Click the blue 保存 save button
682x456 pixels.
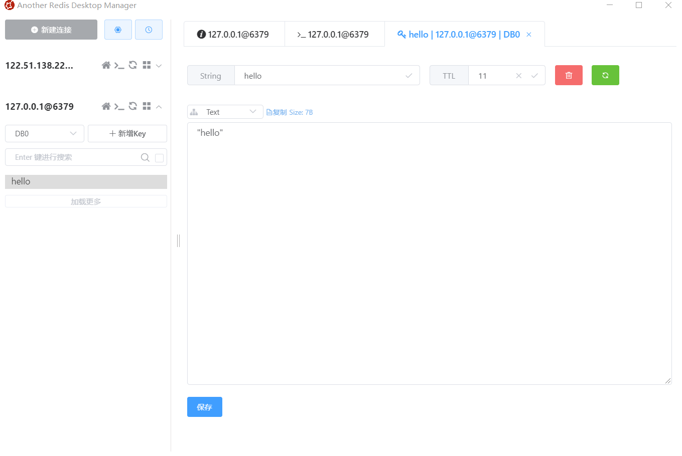coord(204,407)
